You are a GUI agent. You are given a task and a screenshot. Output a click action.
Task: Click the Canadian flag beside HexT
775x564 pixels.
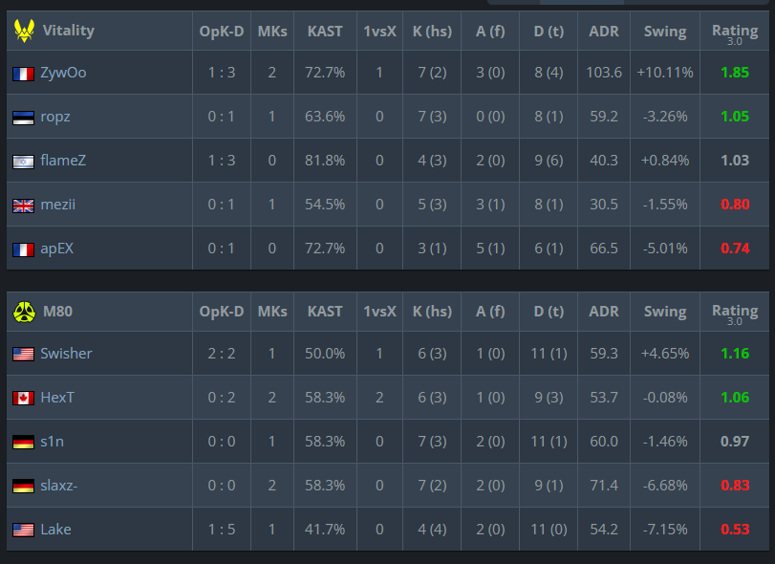pos(23,398)
